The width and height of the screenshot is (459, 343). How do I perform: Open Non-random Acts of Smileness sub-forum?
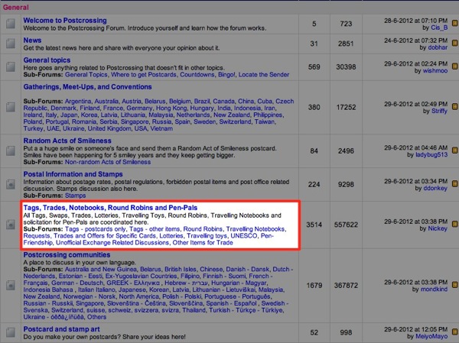[108, 162]
